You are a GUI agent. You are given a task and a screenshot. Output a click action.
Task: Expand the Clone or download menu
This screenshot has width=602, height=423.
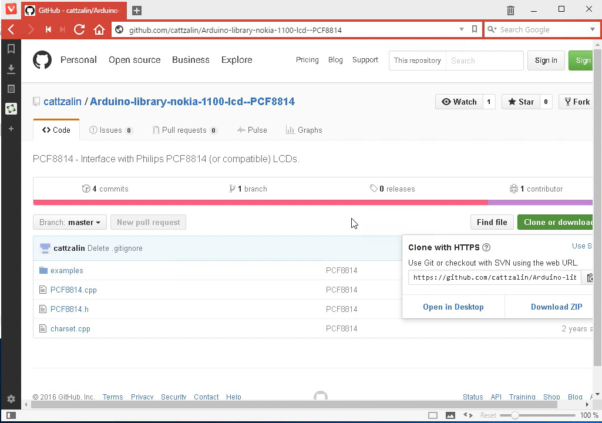pos(555,223)
